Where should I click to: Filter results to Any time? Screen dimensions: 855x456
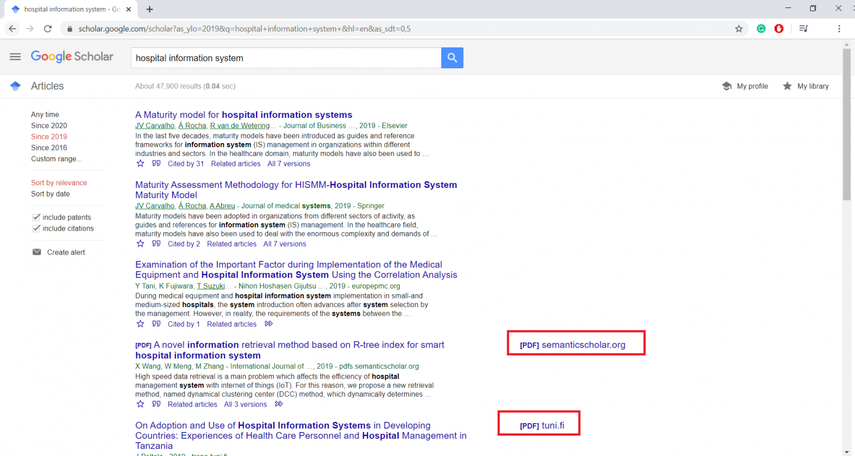(x=45, y=114)
